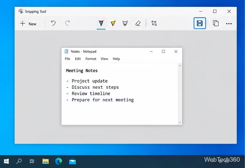Minimize the Snipping Tool window

point(201,11)
